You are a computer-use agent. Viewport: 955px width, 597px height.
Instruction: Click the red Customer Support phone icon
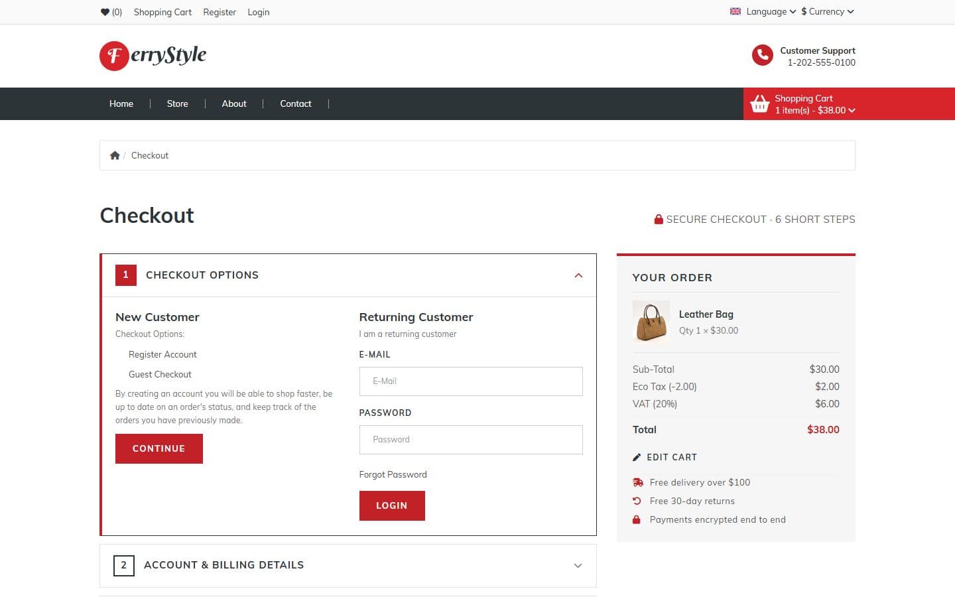[x=762, y=56]
